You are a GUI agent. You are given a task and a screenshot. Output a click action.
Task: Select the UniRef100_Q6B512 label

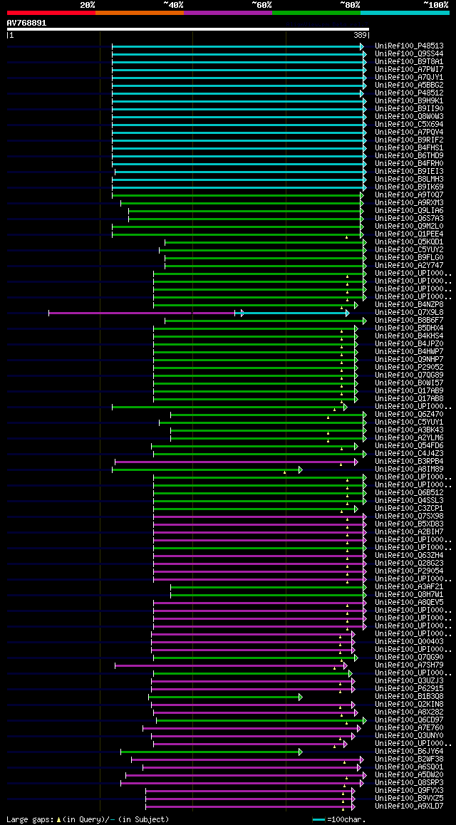click(x=409, y=493)
